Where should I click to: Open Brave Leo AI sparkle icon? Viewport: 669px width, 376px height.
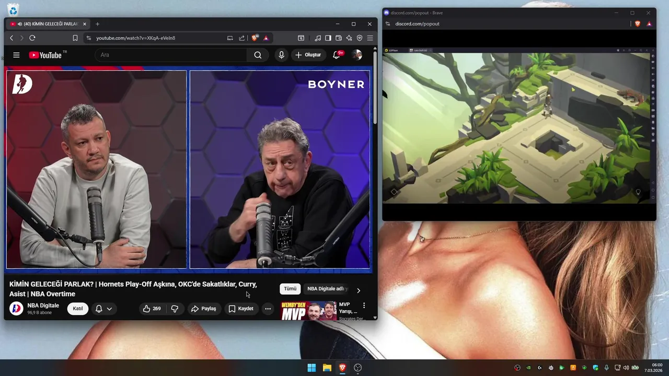(x=349, y=38)
